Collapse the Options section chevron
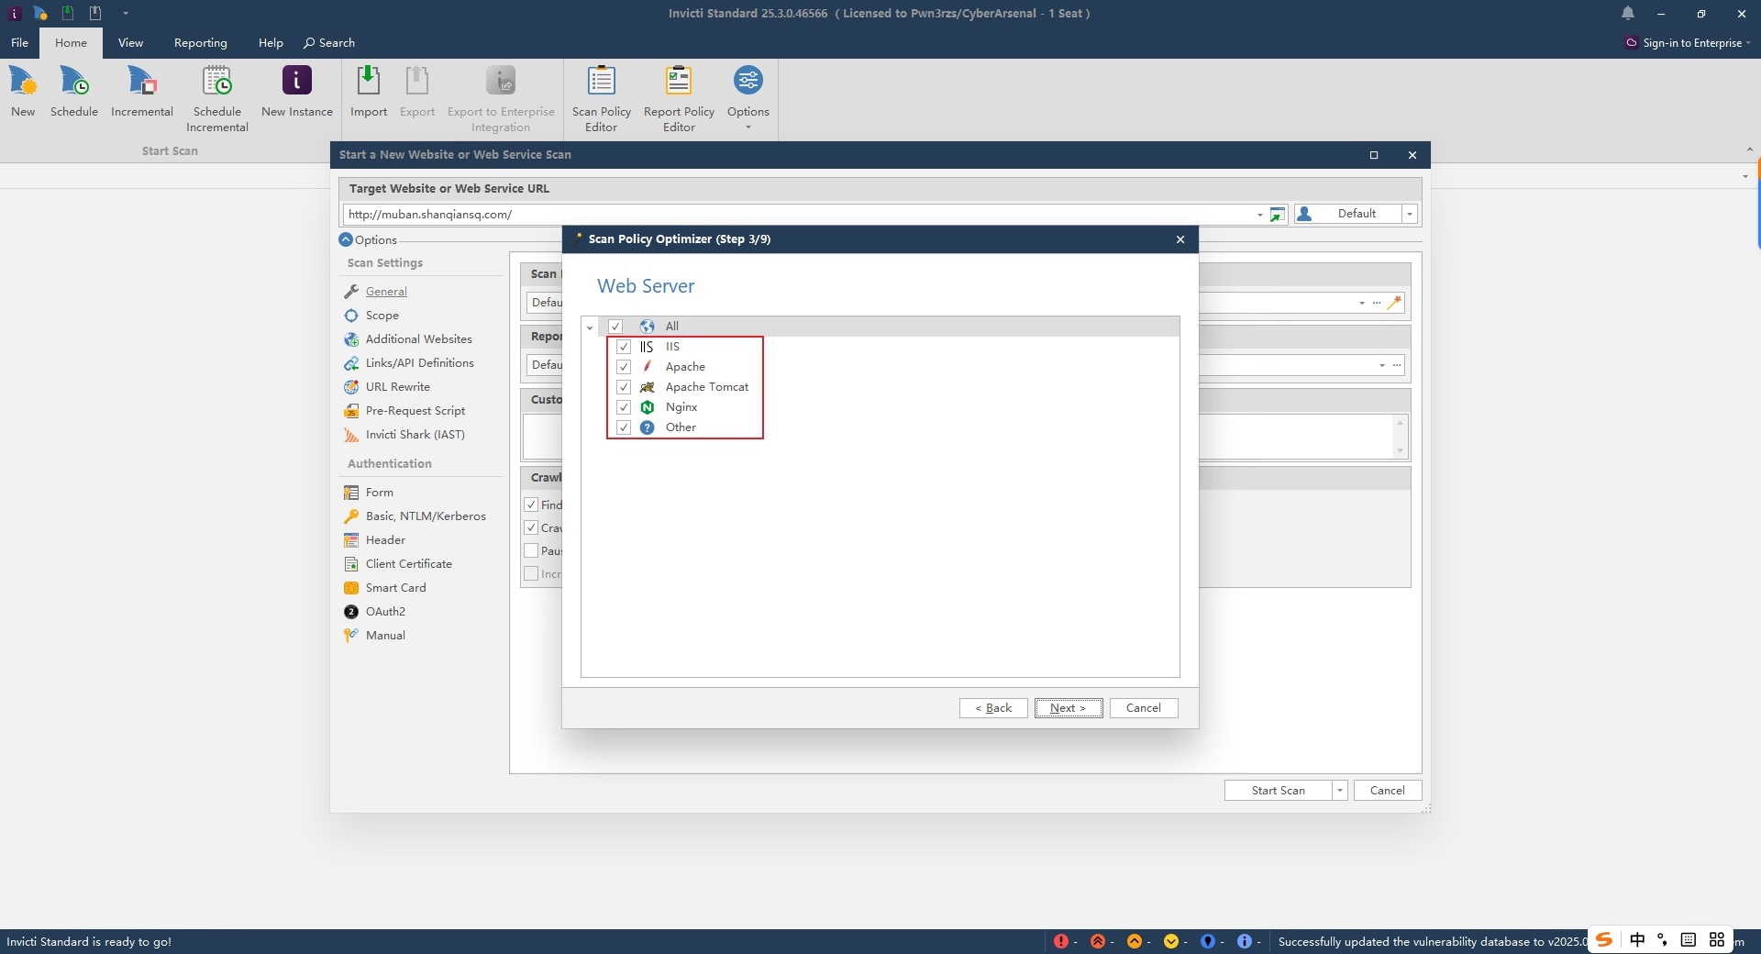The image size is (1761, 954). click(346, 239)
